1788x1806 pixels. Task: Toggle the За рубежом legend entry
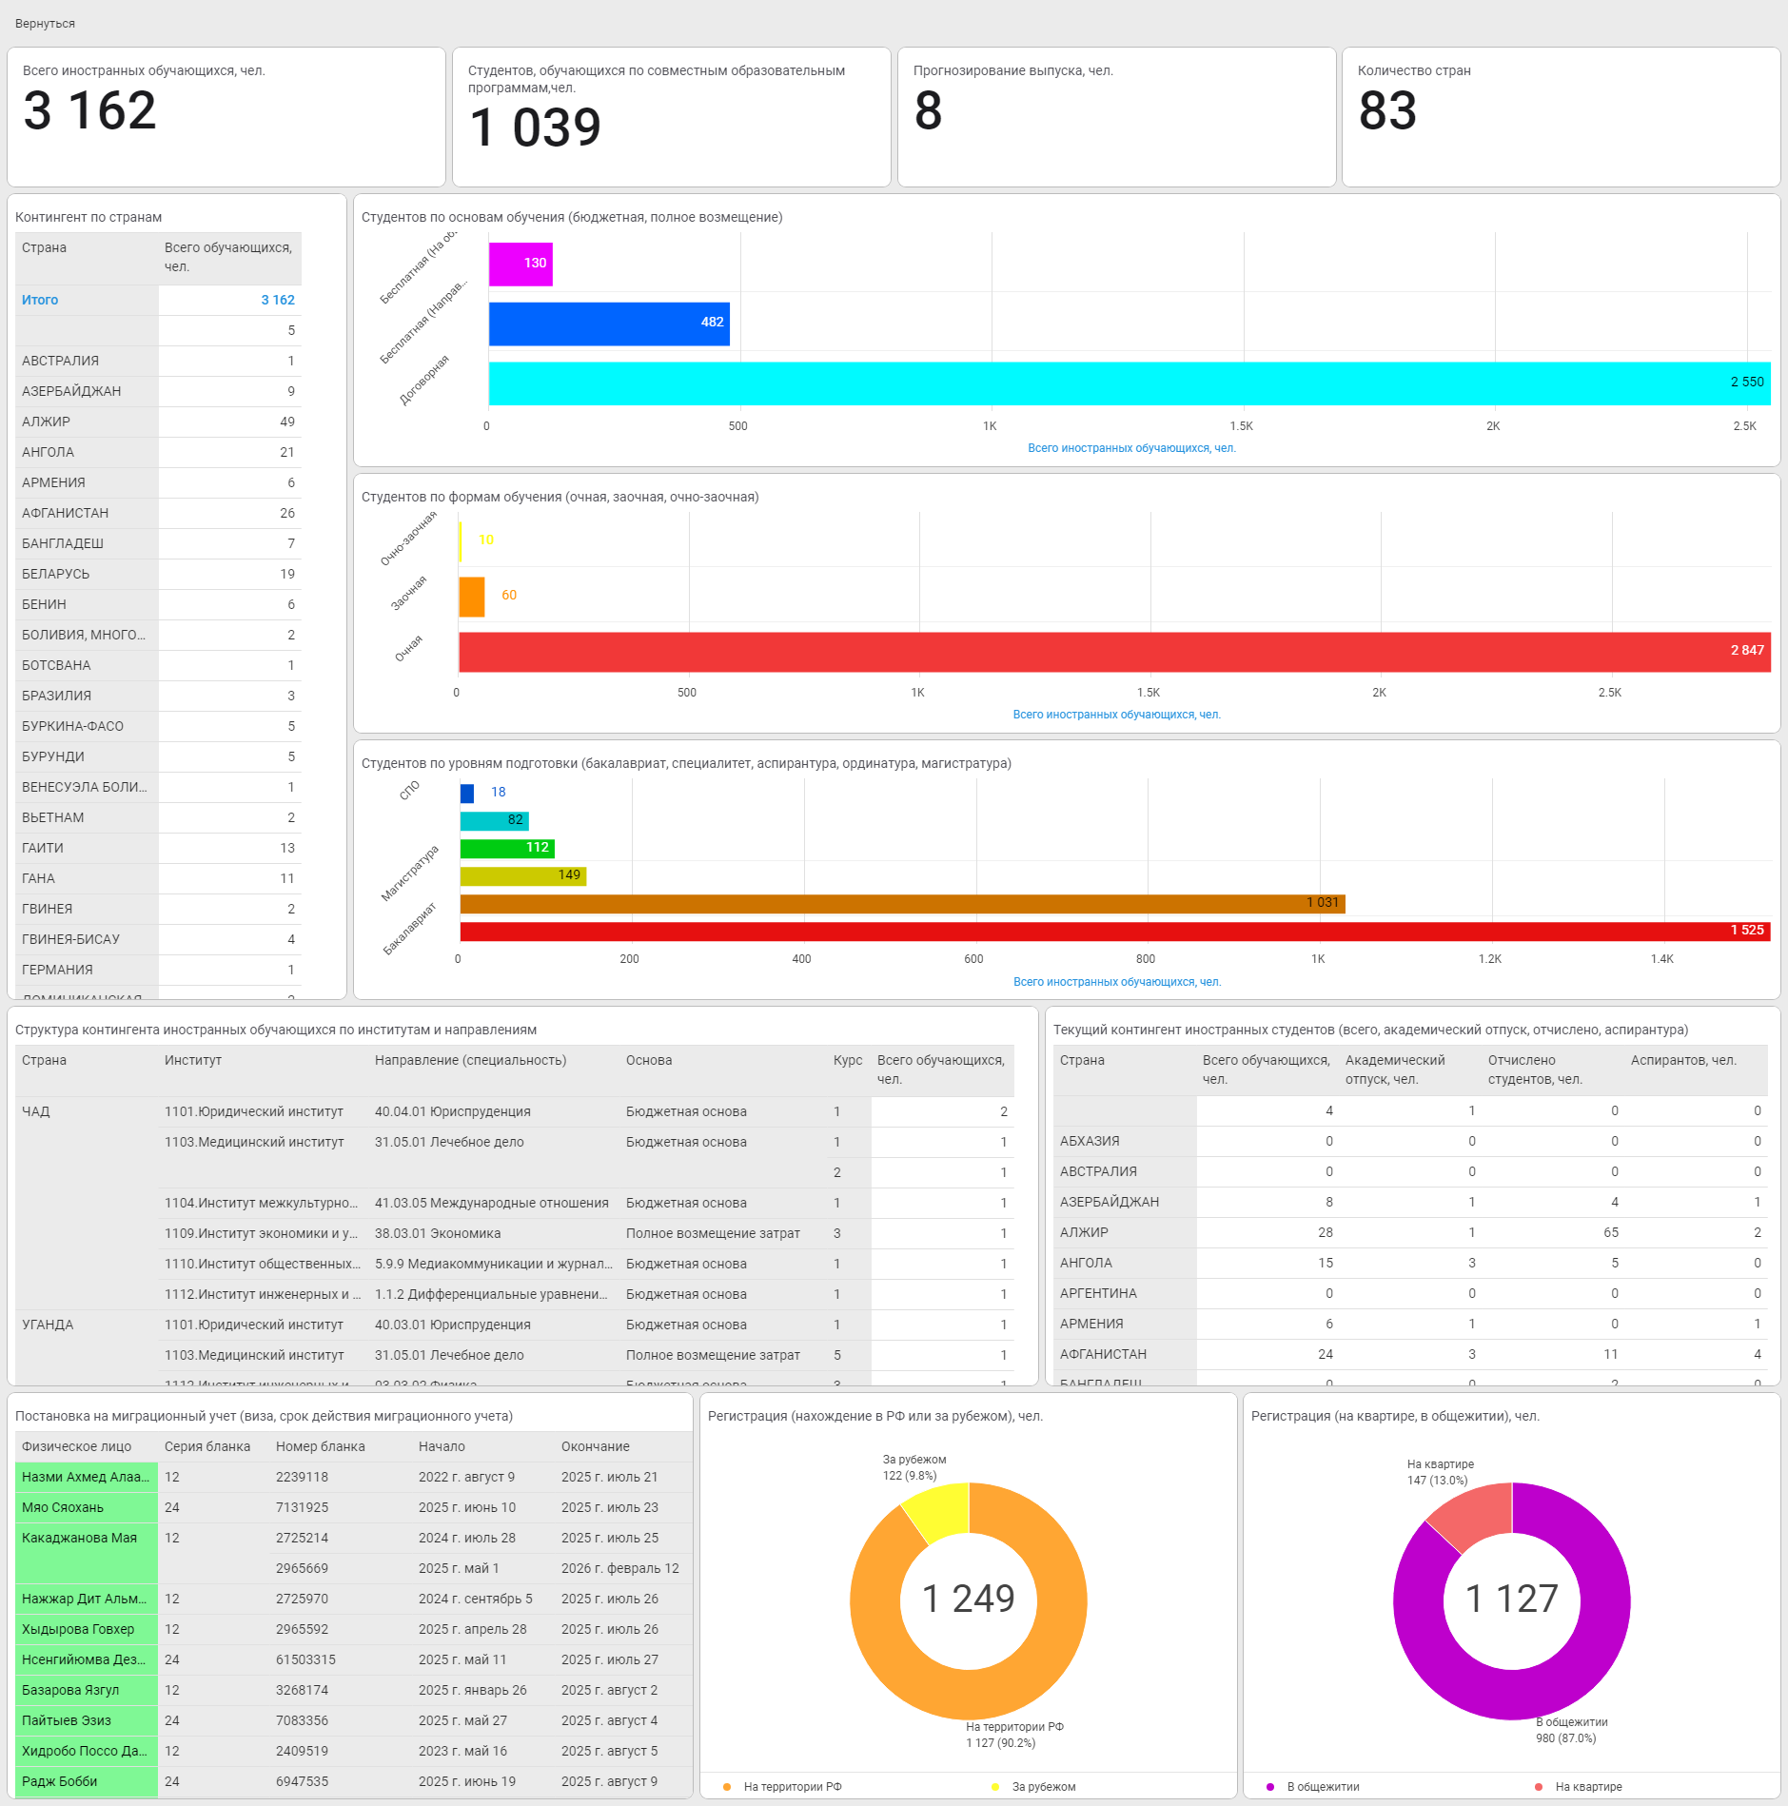[x=1043, y=1787]
